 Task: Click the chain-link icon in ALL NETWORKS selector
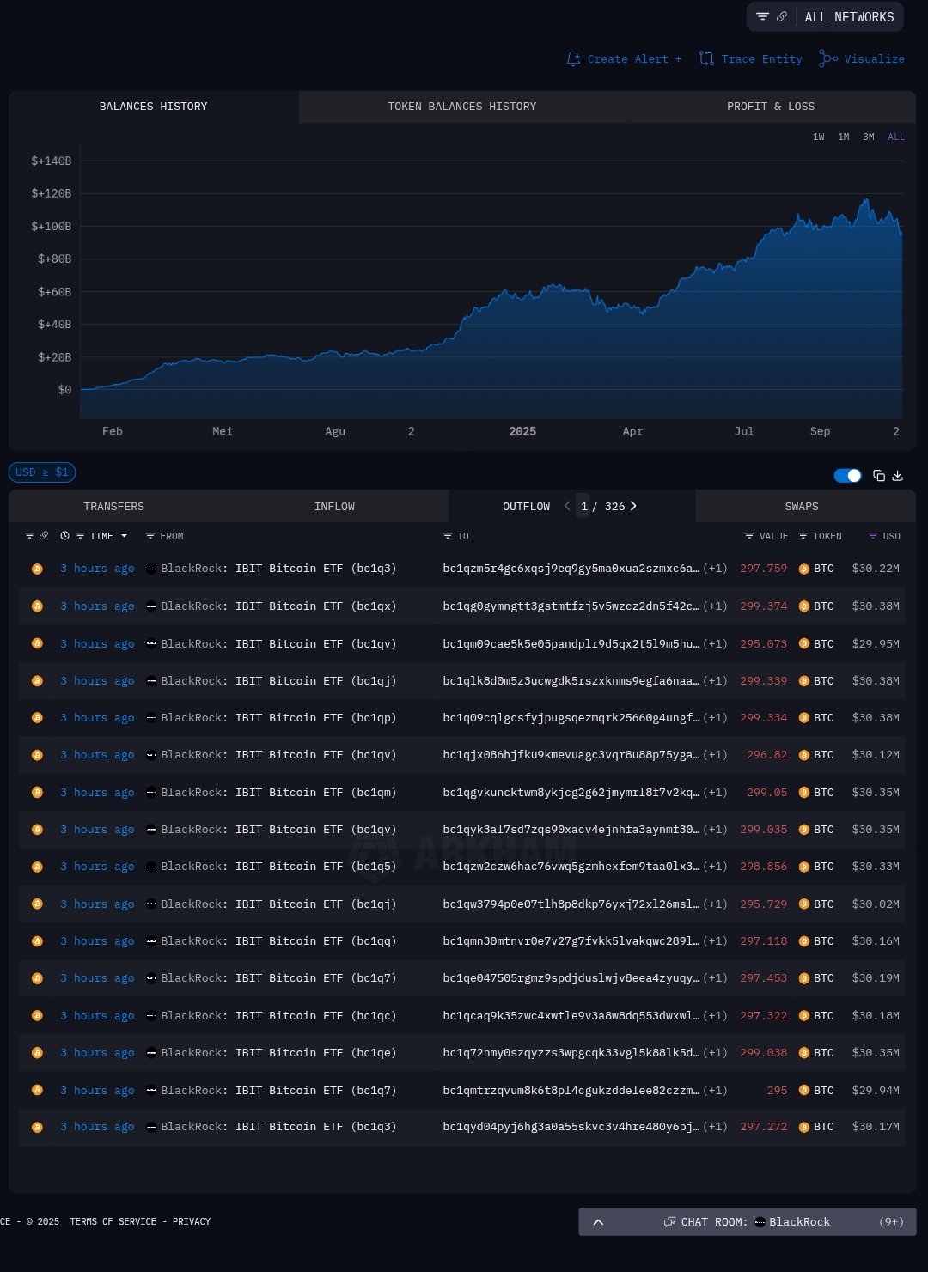[782, 17]
